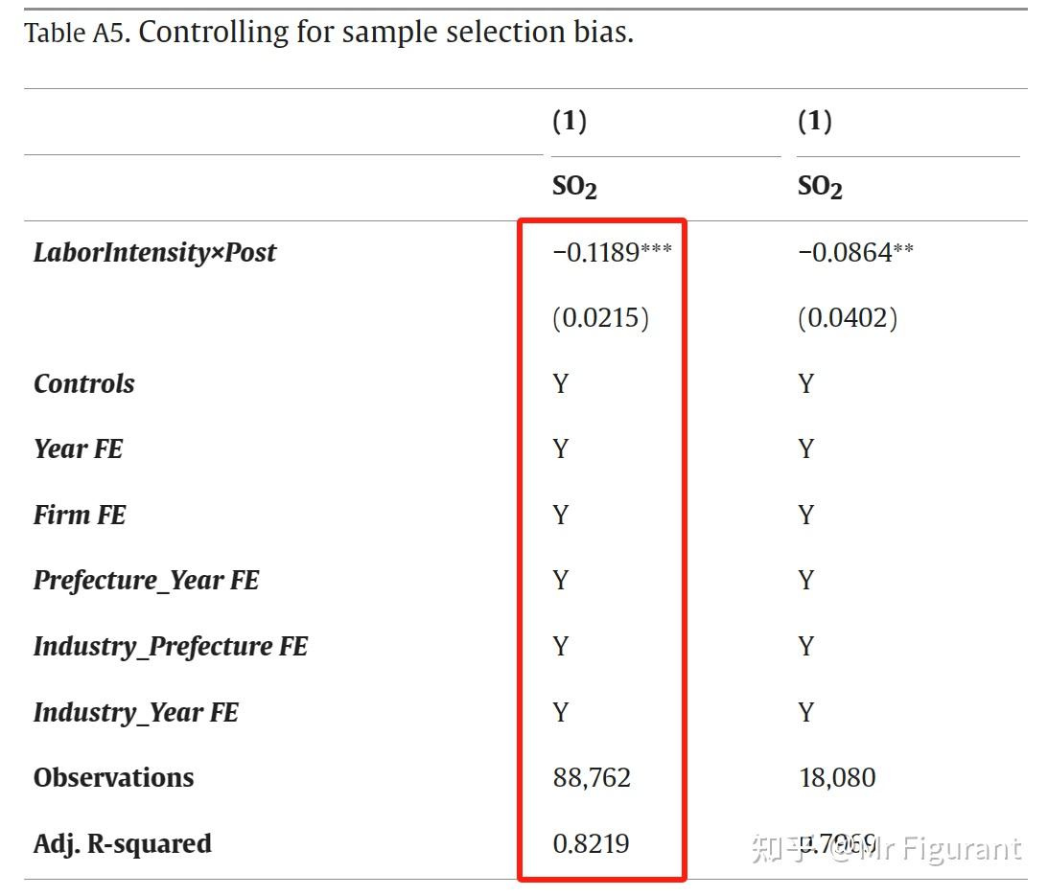
Task: Select the coefficient −0.0864**
Action: point(855,253)
